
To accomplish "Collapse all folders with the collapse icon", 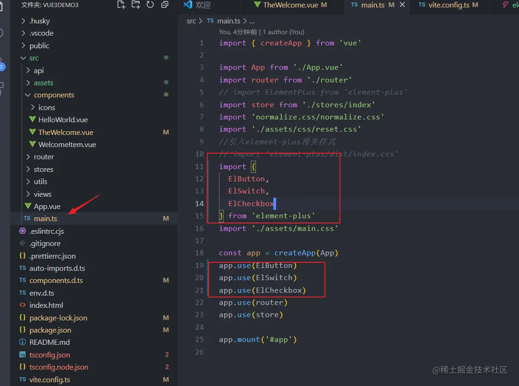I will click(165, 5).
